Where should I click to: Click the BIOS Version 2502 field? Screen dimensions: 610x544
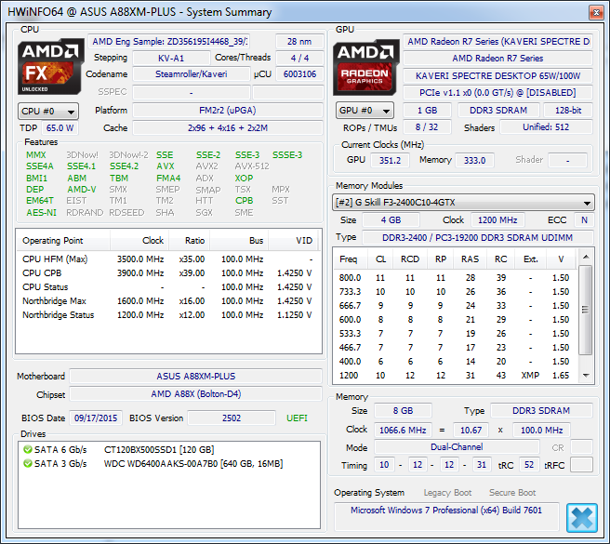231,418
